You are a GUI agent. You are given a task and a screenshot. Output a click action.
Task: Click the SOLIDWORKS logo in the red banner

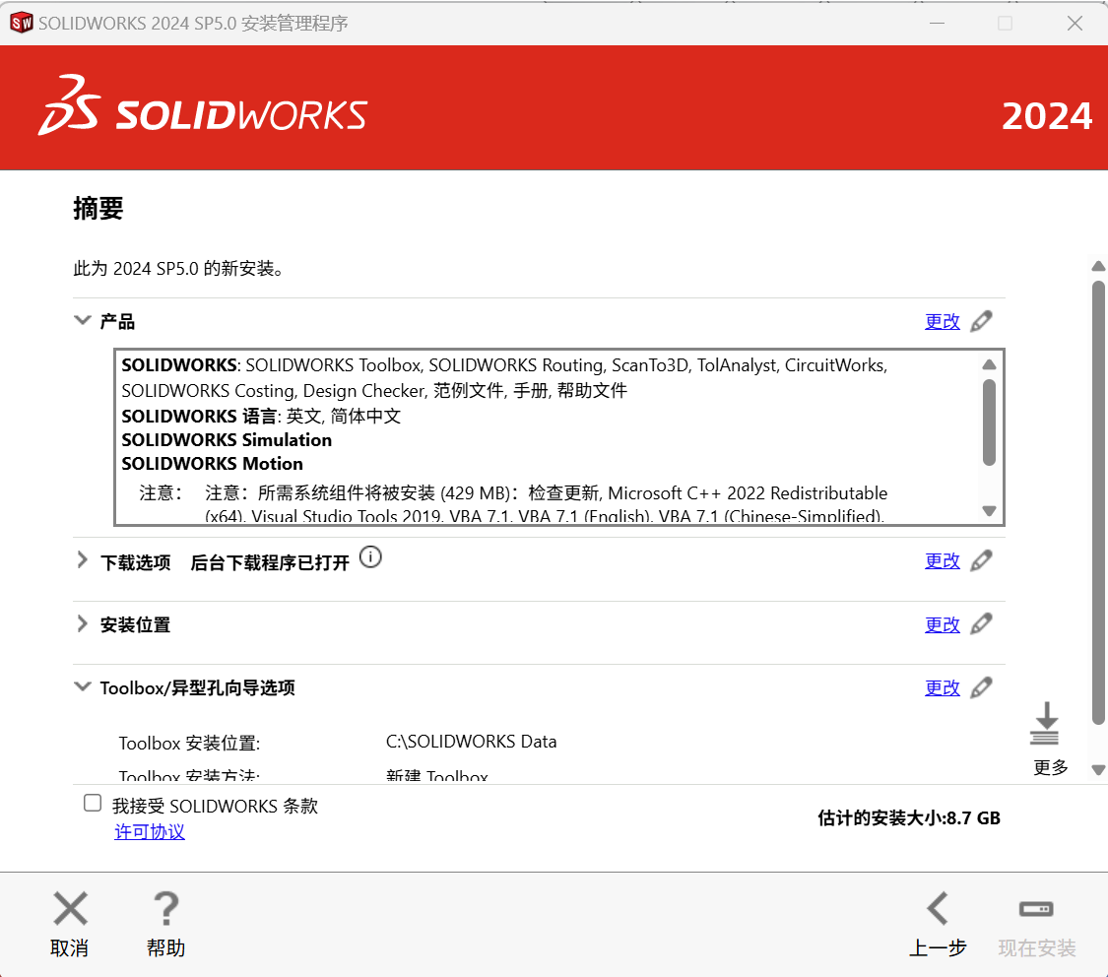203,105
